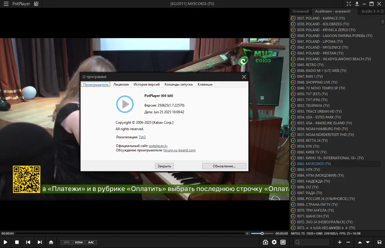Open the PotPlayer main menu hamburger icon
The image size is (385, 248).
click(x=6, y=4)
